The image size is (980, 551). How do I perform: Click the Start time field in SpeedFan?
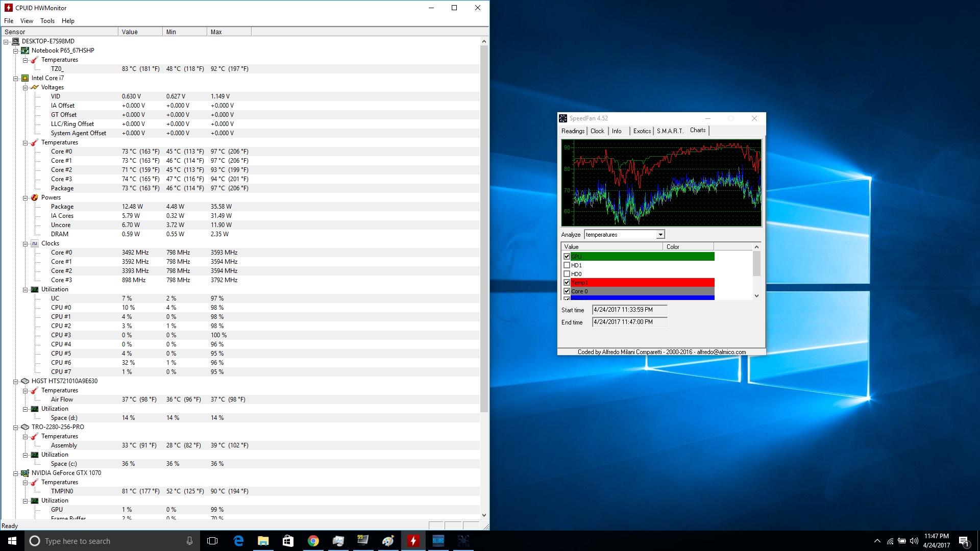(629, 310)
